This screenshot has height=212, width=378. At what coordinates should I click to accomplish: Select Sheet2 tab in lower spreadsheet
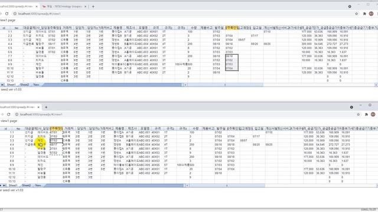click(27, 185)
